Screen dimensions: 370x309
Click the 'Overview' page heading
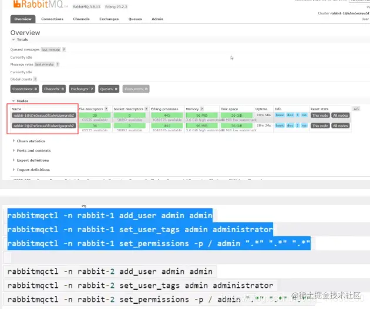tap(25, 33)
